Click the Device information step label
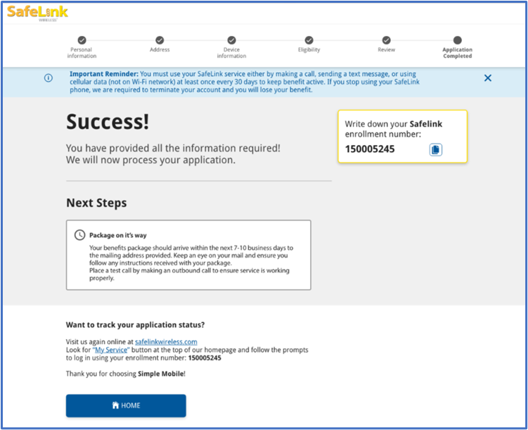This screenshot has height=430, width=528. 232,53
